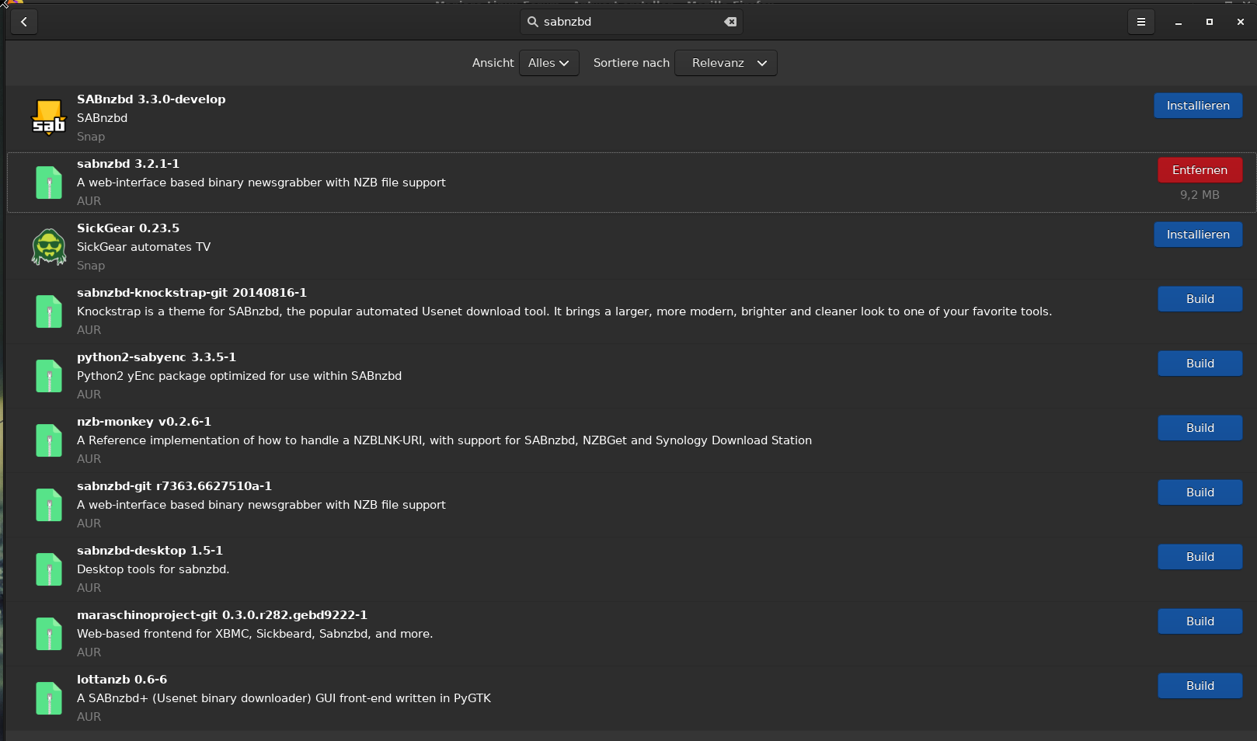Click the python2-sabyenc package icon
Image resolution: width=1257 pixels, height=741 pixels.
(48, 375)
